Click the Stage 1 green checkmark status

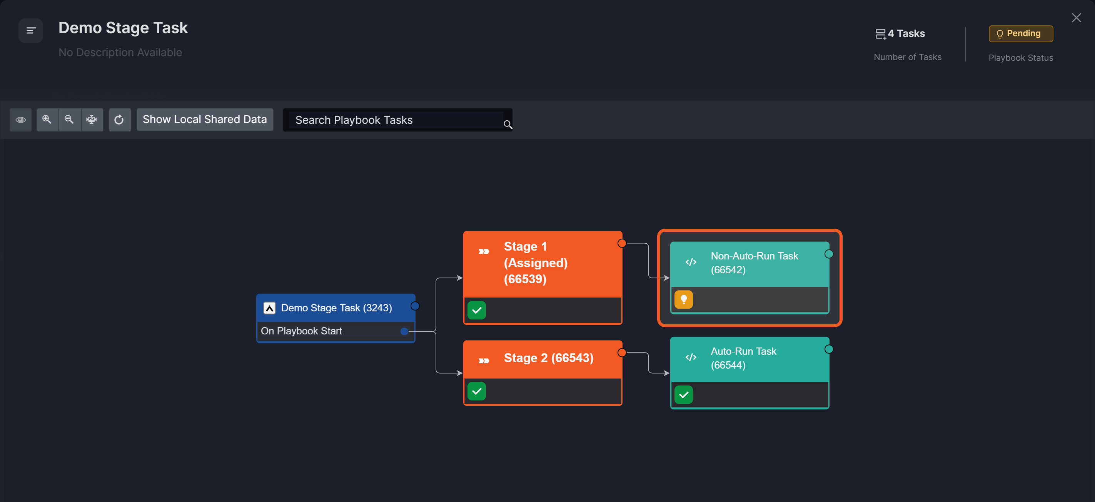(476, 310)
